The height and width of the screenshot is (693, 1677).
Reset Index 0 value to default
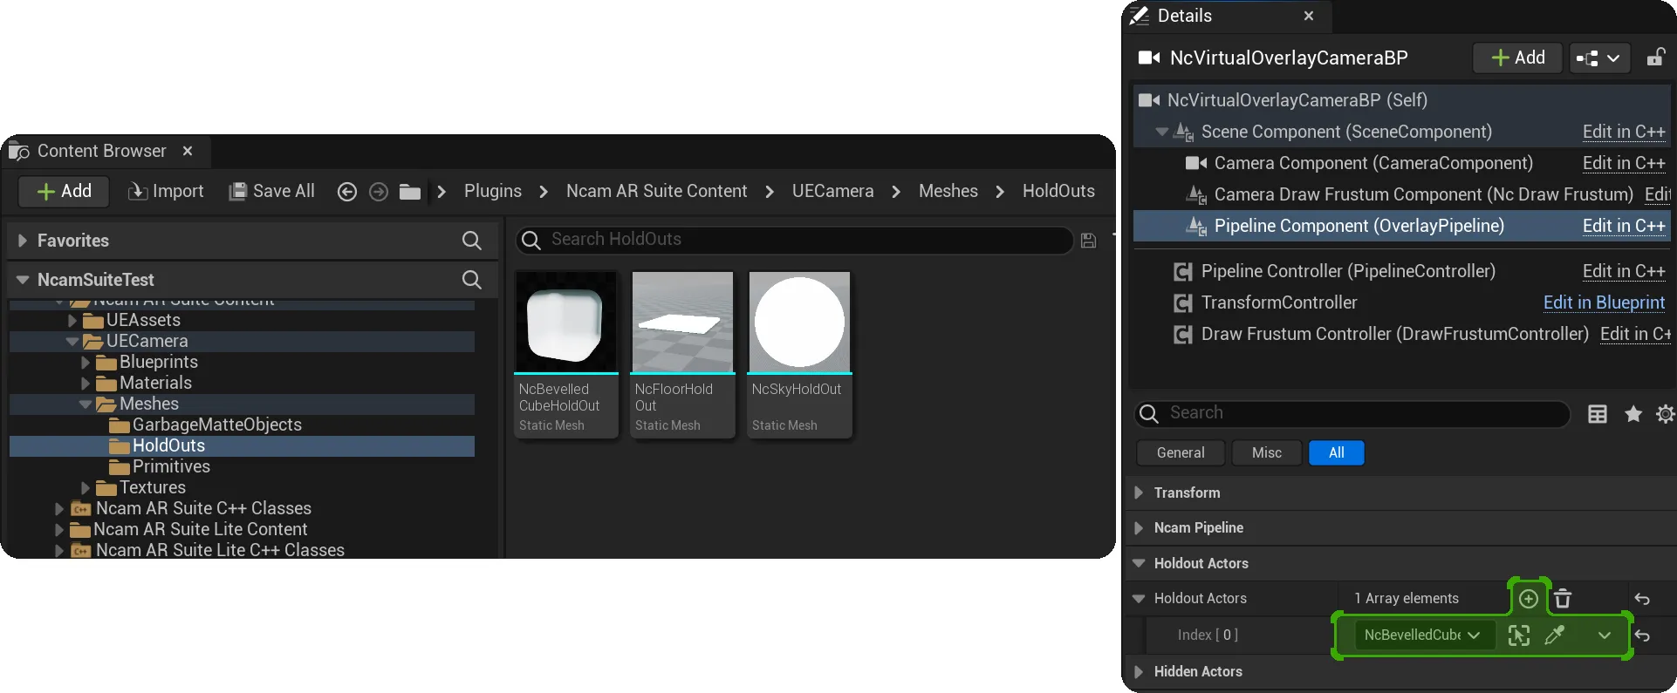pyautogui.click(x=1642, y=635)
